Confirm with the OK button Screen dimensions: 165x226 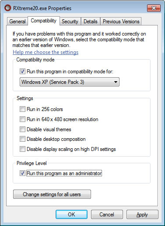click(71, 215)
